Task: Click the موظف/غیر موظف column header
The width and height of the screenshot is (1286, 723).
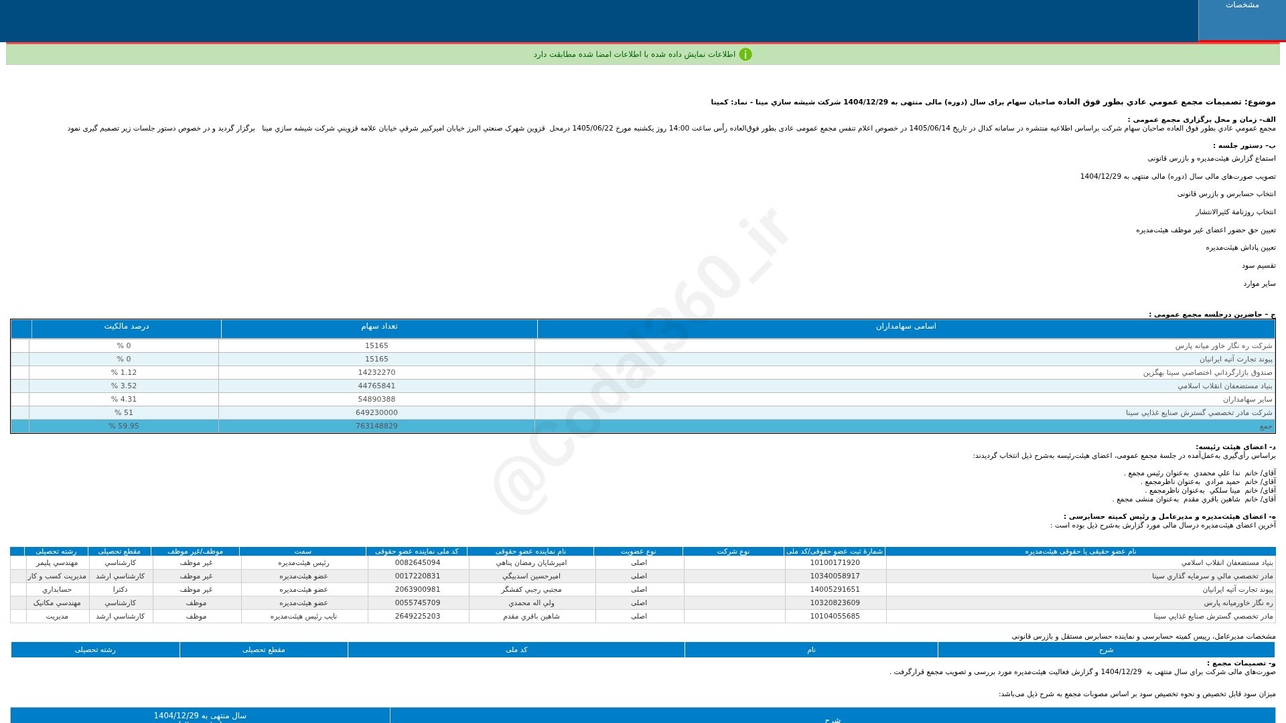Action: point(195,552)
